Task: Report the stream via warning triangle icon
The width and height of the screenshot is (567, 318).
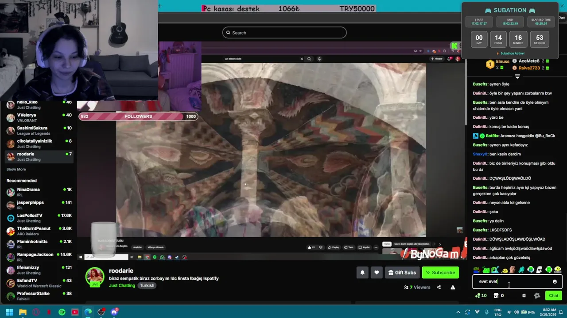Action: click(453, 287)
